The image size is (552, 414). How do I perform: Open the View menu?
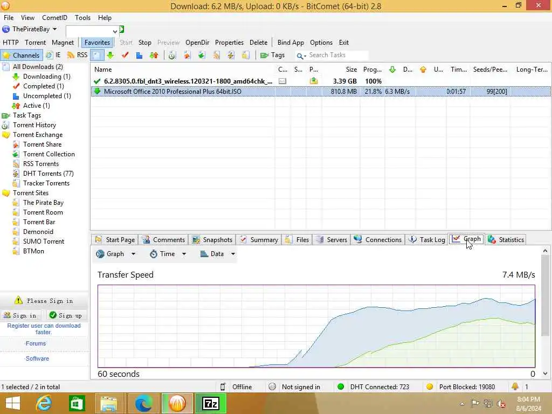click(28, 18)
